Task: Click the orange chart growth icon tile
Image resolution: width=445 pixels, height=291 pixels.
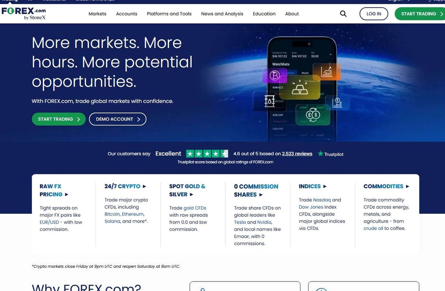Action: click(x=327, y=72)
